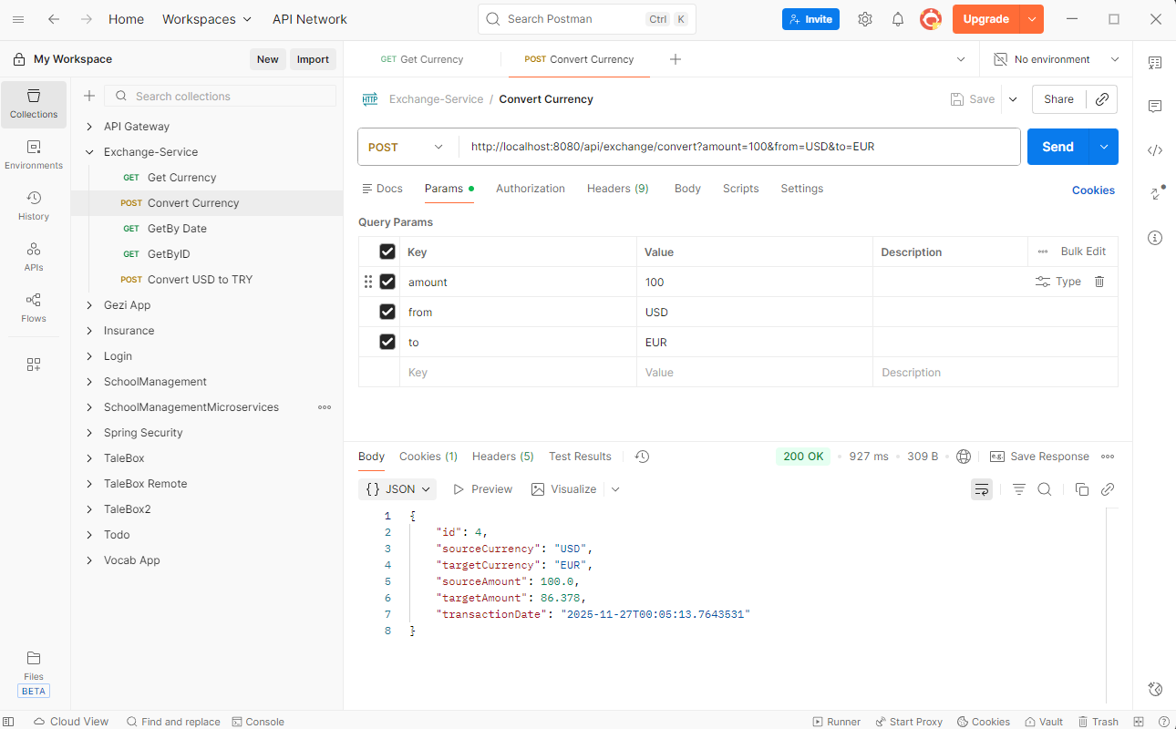Switch to the Headers (9) tab
Image resolution: width=1176 pixels, height=729 pixels.
point(617,189)
